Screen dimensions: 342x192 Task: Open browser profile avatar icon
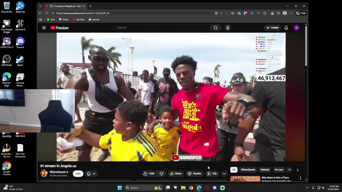click(x=285, y=13)
